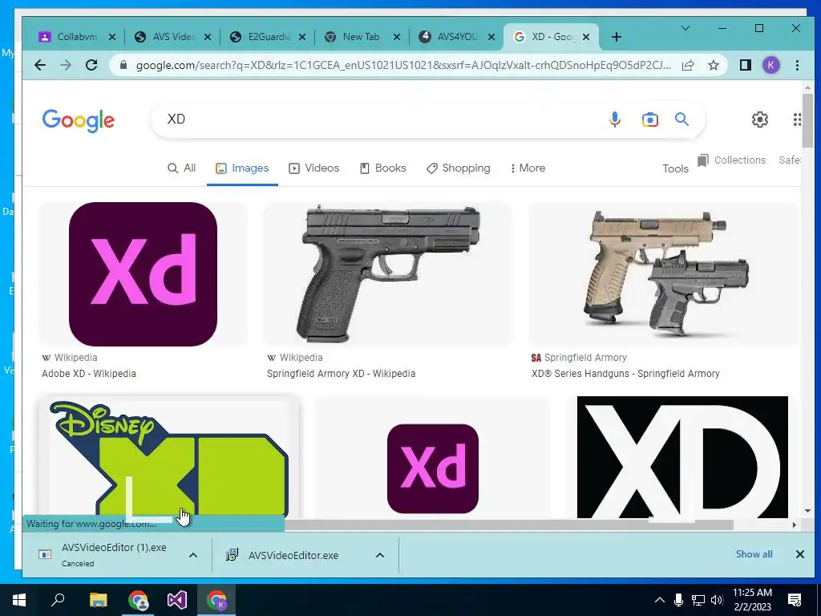Click the lock icon in the address bar
The height and width of the screenshot is (616, 821).
(x=123, y=65)
